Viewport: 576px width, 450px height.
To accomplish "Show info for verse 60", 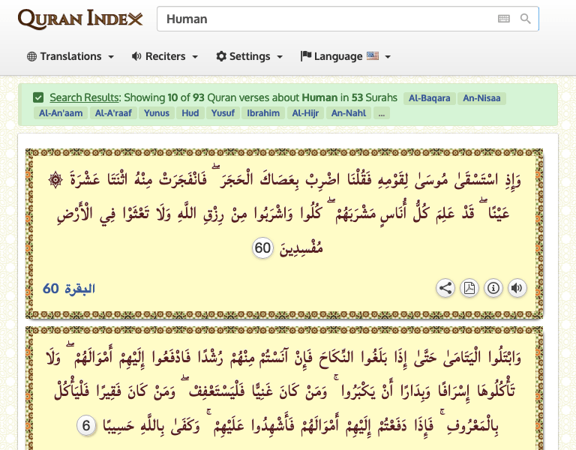I will click(x=493, y=287).
